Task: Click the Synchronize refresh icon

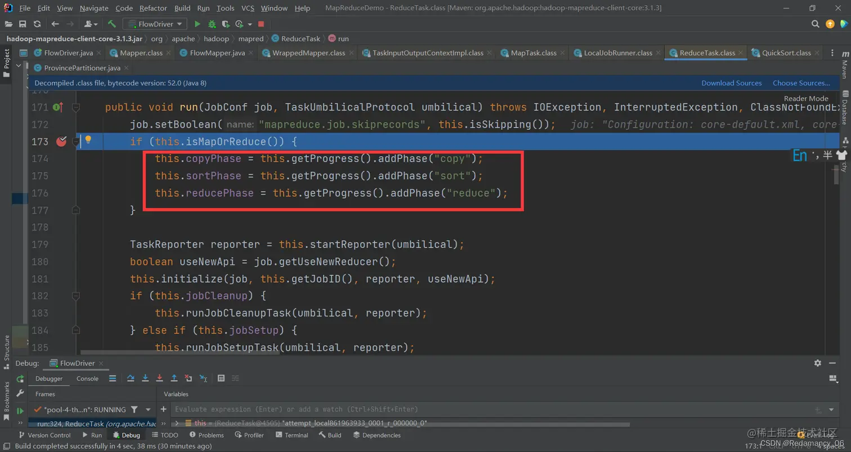Action: pos(37,24)
